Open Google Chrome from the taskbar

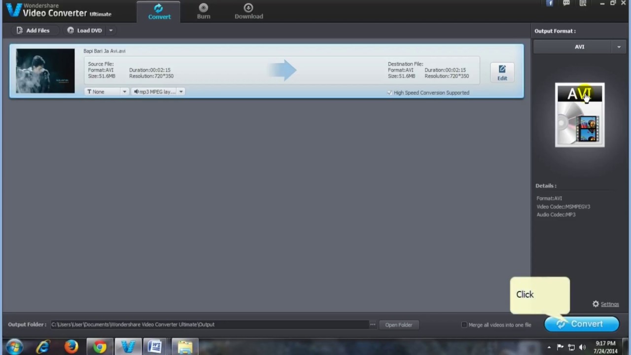[x=100, y=347]
